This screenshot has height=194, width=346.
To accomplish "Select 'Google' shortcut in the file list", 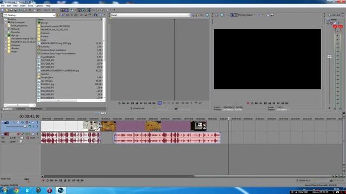I will coord(46,78).
